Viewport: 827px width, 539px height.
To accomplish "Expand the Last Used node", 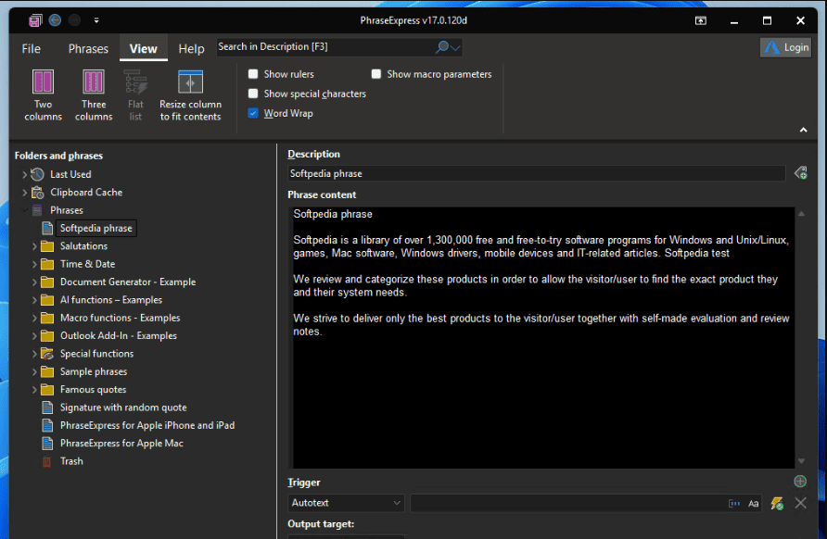I will (24, 174).
